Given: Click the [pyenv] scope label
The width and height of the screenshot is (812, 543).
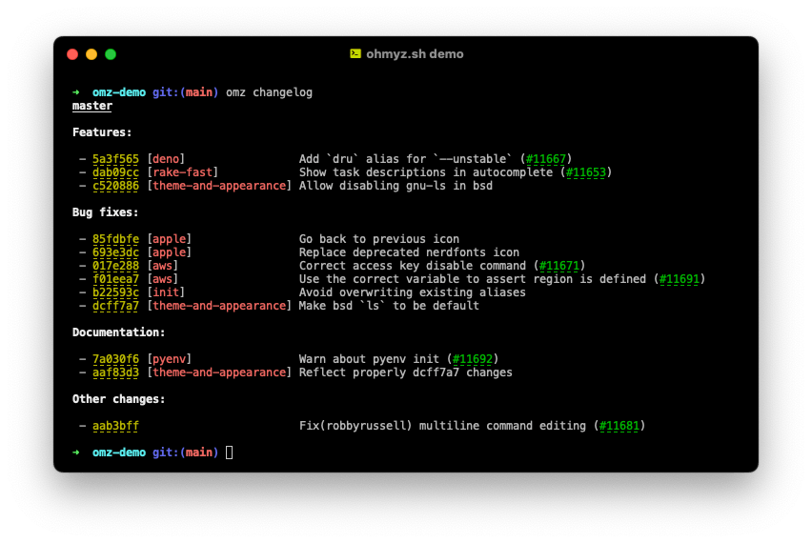Looking at the screenshot, I should [x=169, y=359].
